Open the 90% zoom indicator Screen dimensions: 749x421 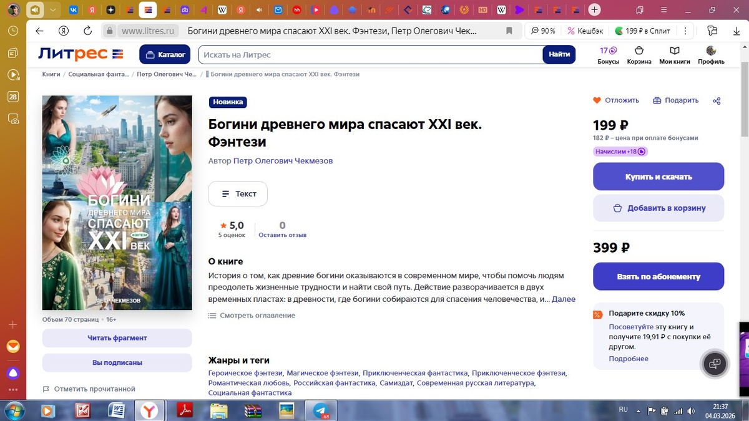(x=543, y=31)
